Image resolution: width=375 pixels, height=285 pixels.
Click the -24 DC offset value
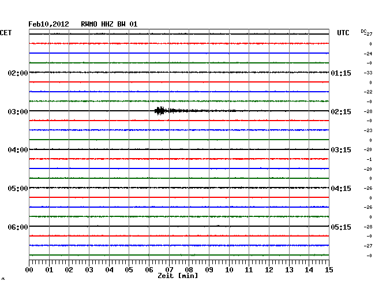coord(368,54)
